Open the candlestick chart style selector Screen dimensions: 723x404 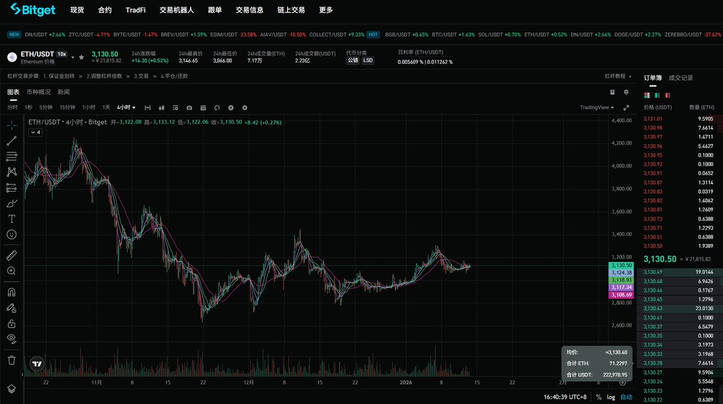pyautogui.click(x=161, y=108)
